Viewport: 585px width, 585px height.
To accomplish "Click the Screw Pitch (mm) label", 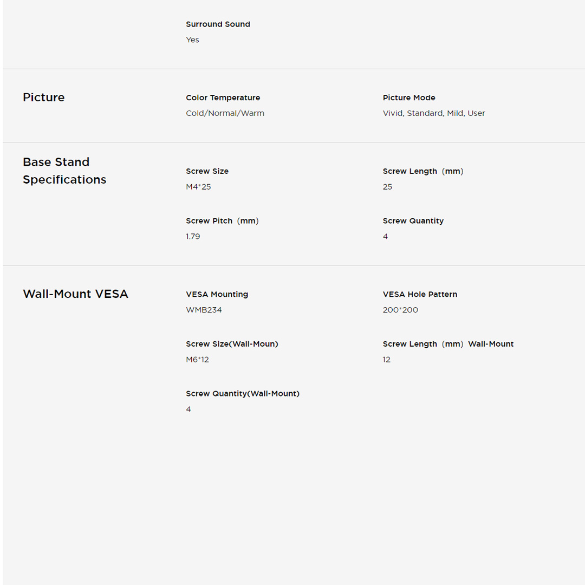I will pyautogui.click(x=222, y=221).
